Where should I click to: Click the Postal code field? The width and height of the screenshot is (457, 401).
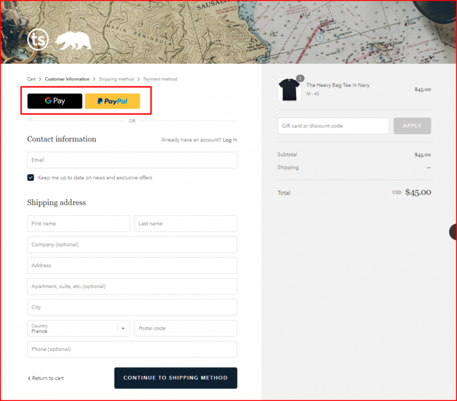(x=186, y=328)
